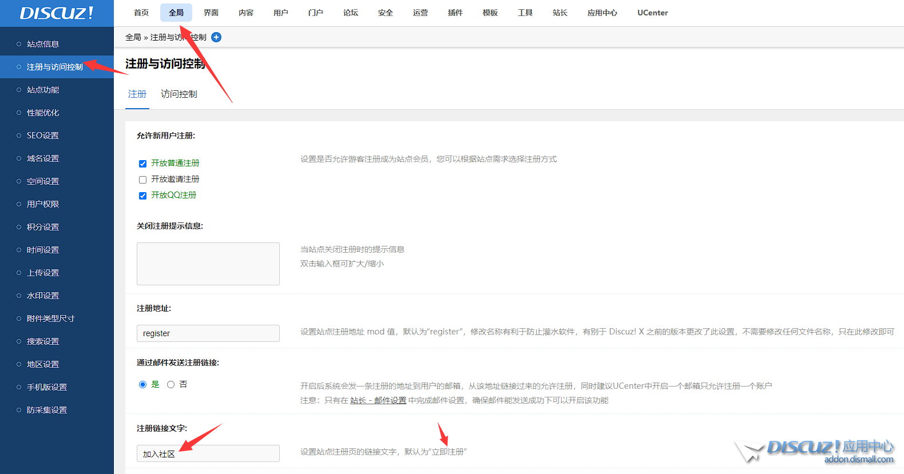Open 首页 top menu
Screen dimensions: 904x474
(141, 13)
